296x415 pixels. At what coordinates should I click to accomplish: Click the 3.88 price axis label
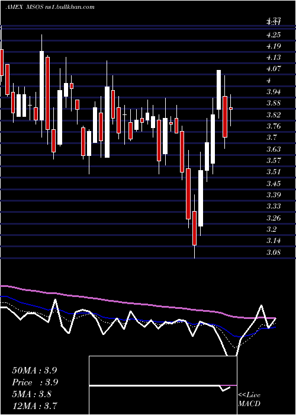pos(274,103)
